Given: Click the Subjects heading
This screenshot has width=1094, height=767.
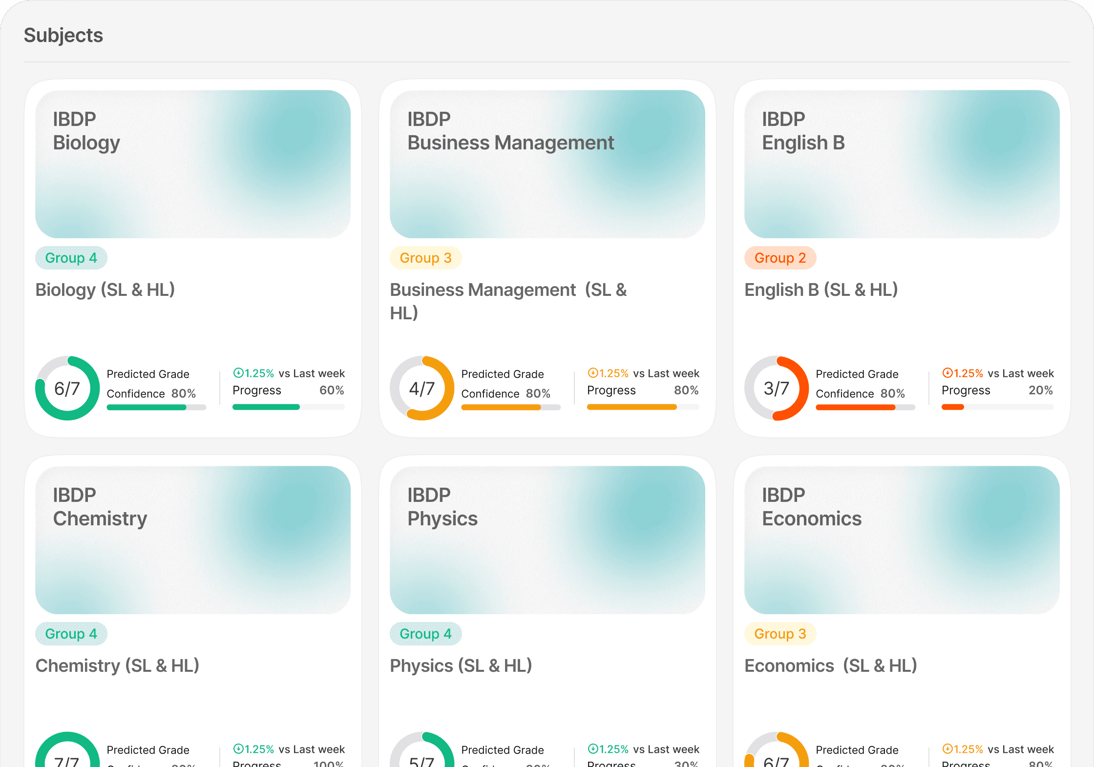Looking at the screenshot, I should (63, 35).
